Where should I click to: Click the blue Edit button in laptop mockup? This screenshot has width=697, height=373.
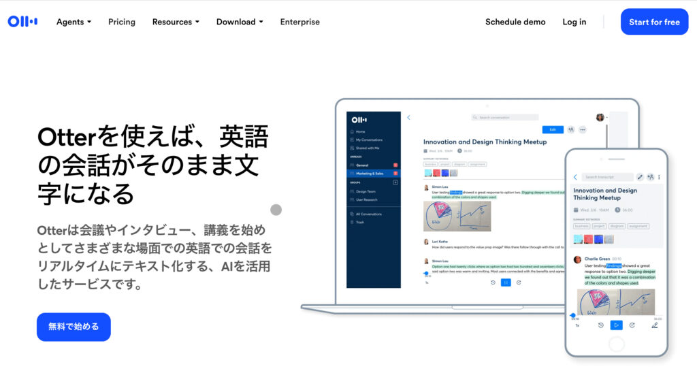coord(553,129)
